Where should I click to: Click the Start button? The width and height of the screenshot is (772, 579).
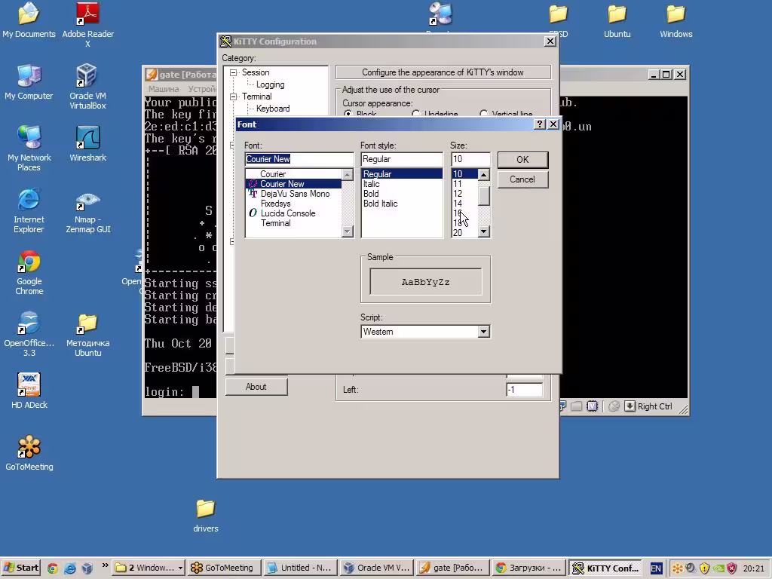click(21, 568)
